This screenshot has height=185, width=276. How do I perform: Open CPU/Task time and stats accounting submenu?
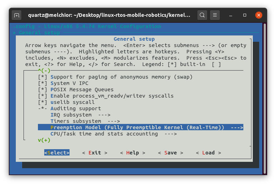[x=113, y=134]
